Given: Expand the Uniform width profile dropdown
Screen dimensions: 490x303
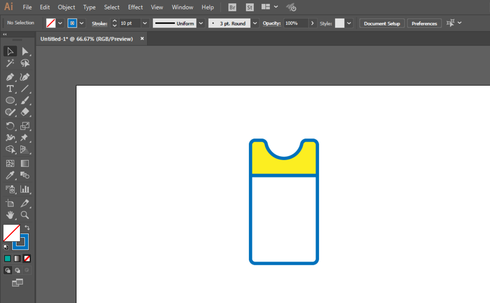Looking at the screenshot, I should 201,23.
